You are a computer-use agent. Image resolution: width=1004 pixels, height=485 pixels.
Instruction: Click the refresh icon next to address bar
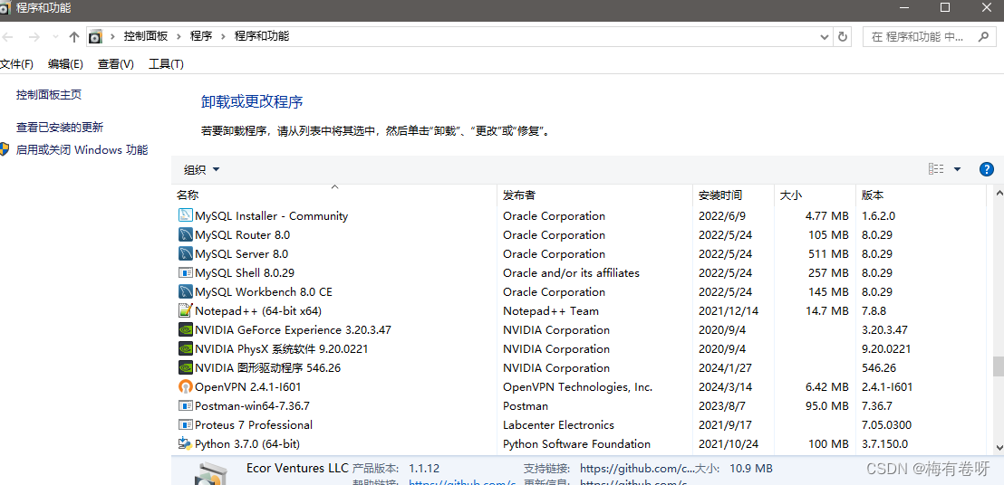844,36
